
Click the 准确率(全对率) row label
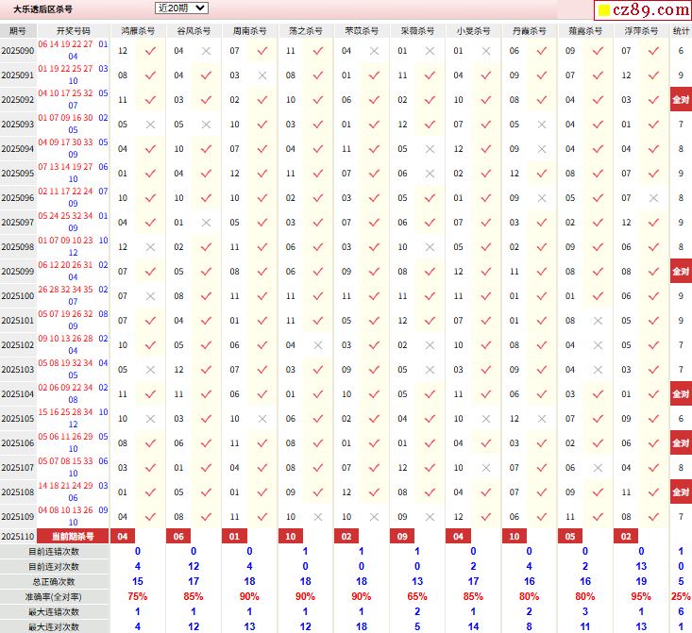click(x=54, y=597)
